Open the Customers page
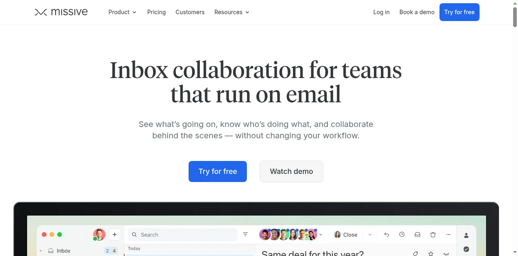The width and height of the screenshot is (518, 256). click(190, 12)
